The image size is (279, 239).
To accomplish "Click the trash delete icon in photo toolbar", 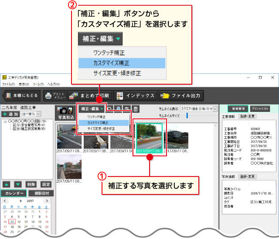I will 136,109.
